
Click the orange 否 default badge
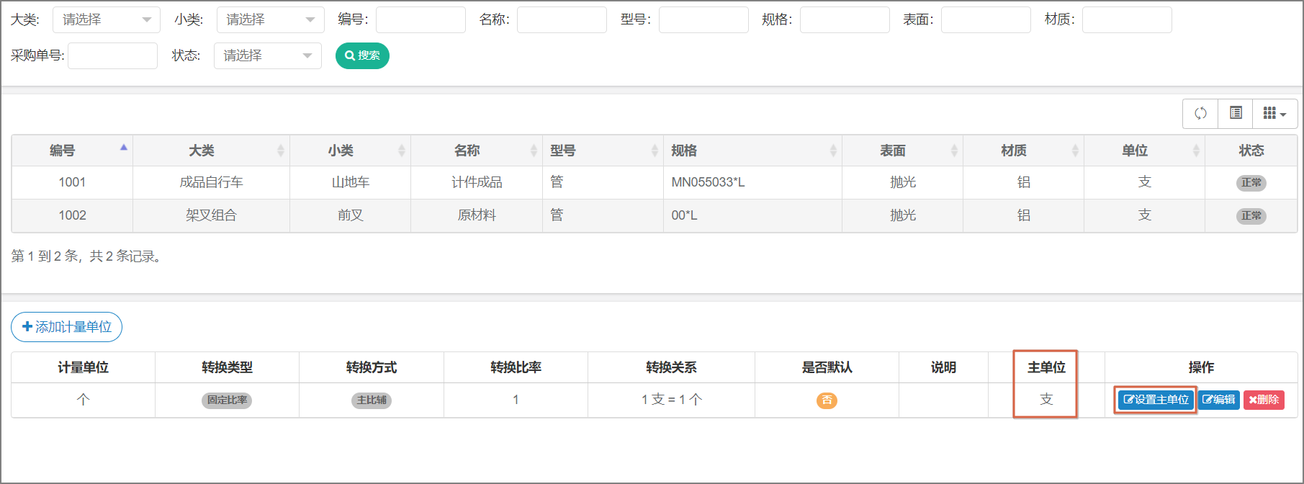point(827,400)
